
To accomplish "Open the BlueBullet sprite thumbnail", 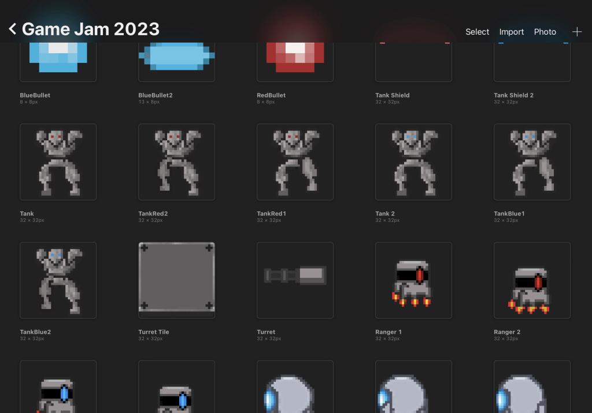I will click(x=58, y=61).
